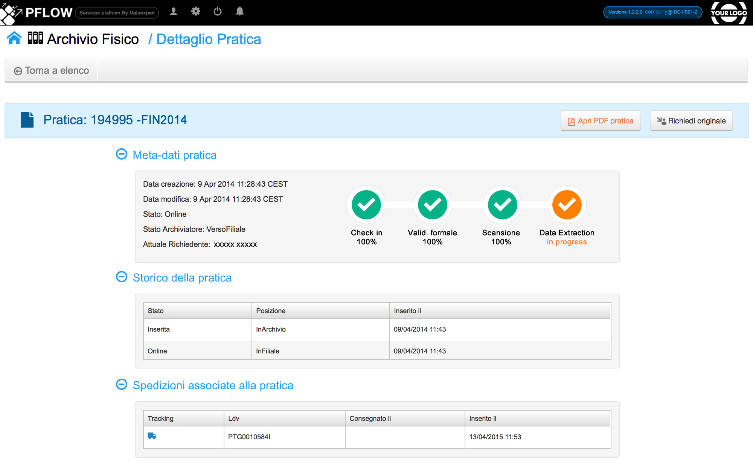Screen dimensions: 753x472
Task: Click the Stato column header in Storico table
Action: (x=155, y=311)
